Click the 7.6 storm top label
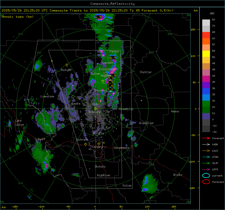 110,86
